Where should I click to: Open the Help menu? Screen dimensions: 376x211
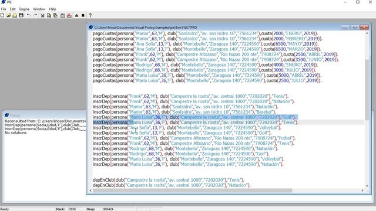tap(52, 9)
